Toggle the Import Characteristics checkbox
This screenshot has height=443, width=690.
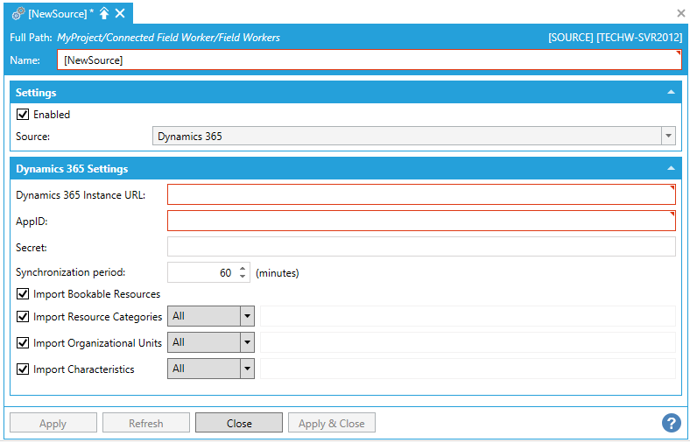[23, 369]
